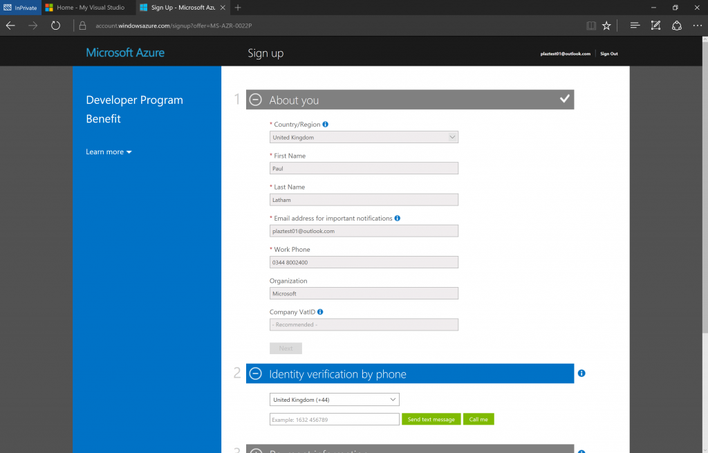The width and height of the screenshot is (708, 453).
Task: Click the Sign up page title
Action: point(265,53)
